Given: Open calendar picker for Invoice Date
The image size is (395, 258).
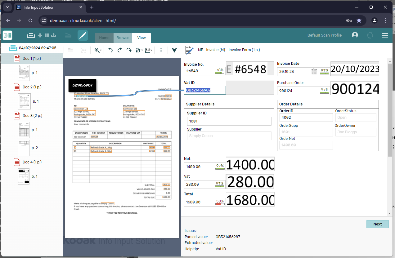Looking at the screenshot, I should click(x=314, y=71).
